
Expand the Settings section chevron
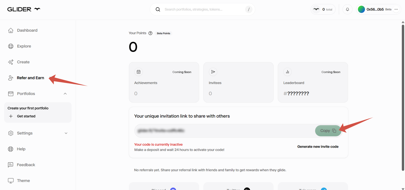66,133
